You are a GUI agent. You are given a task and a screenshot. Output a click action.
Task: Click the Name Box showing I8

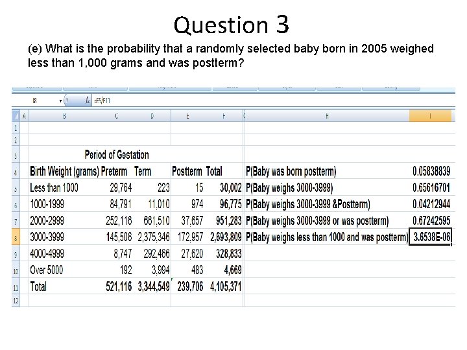tap(35, 101)
